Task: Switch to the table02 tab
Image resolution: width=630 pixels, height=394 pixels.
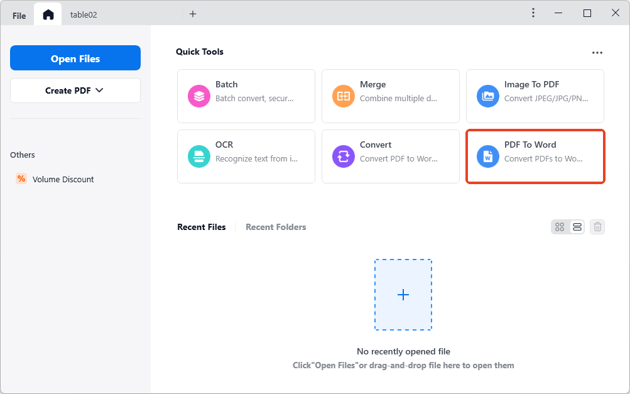Action: tap(84, 14)
